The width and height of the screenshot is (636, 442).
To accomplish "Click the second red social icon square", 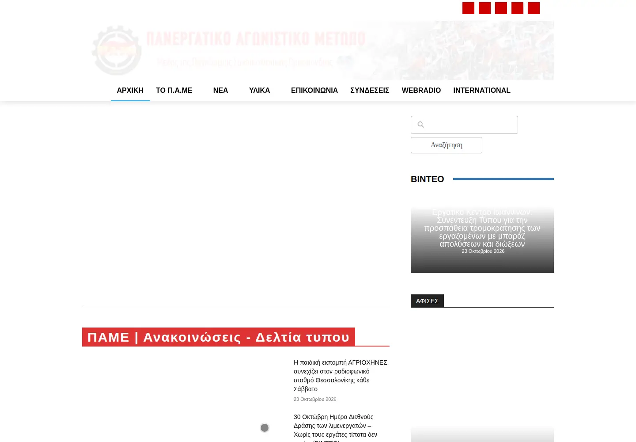I will pos(485,8).
